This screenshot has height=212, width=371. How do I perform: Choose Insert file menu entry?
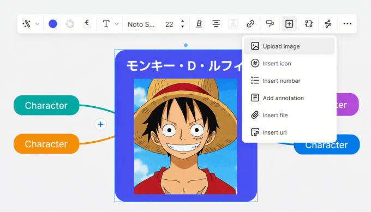(x=289, y=115)
